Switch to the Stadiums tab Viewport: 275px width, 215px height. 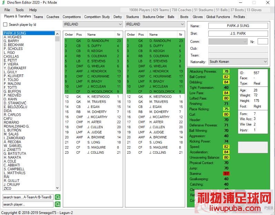(132, 17)
